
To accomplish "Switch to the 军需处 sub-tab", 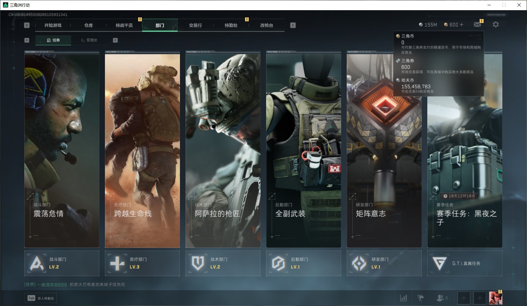I will [89, 40].
